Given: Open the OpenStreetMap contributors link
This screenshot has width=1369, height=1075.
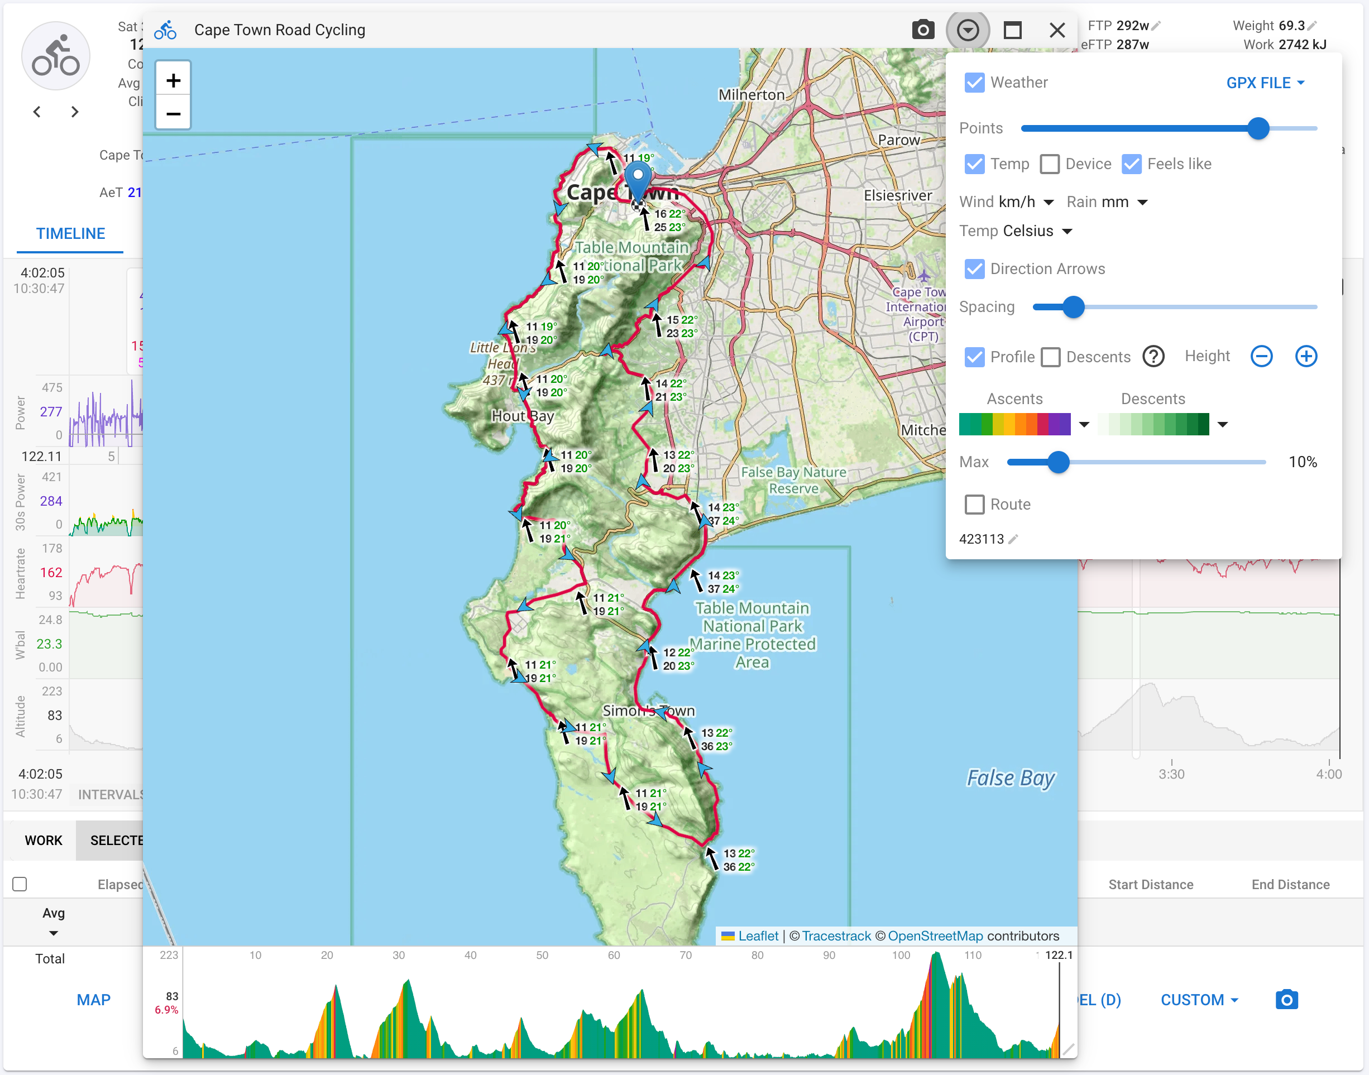Looking at the screenshot, I should [x=935, y=936].
